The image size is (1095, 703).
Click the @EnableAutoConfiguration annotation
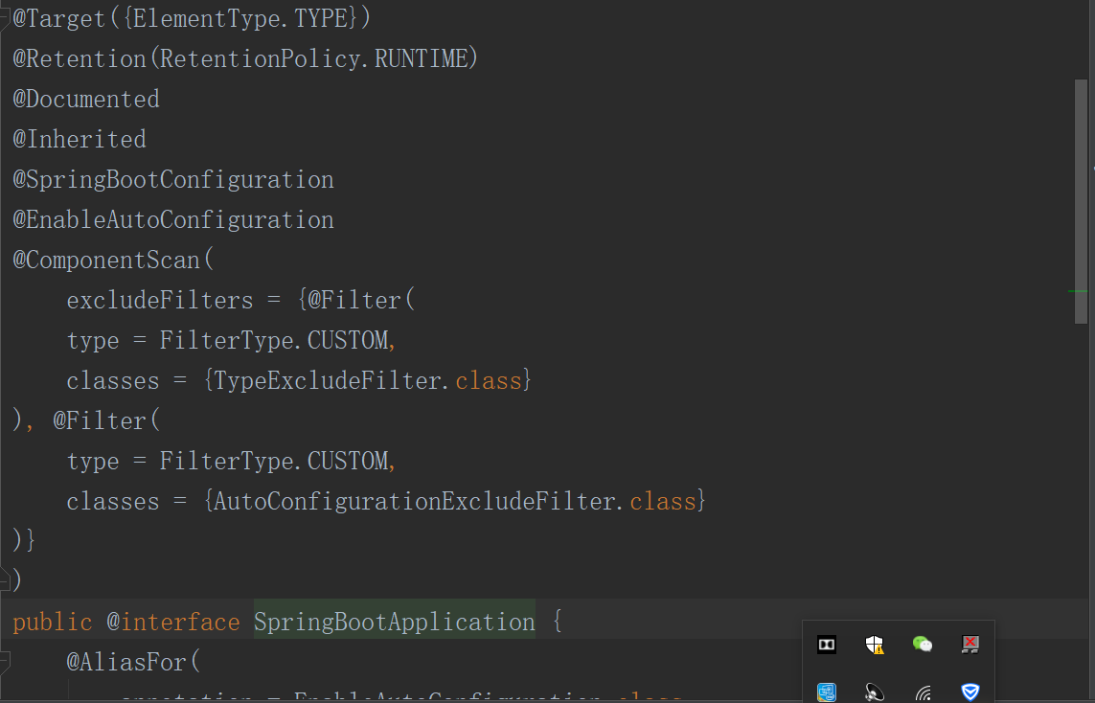tap(173, 220)
